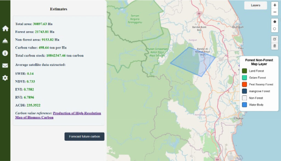Zoom in on the map
Viewport: 281px width, 161px height.
tap(274, 5)
